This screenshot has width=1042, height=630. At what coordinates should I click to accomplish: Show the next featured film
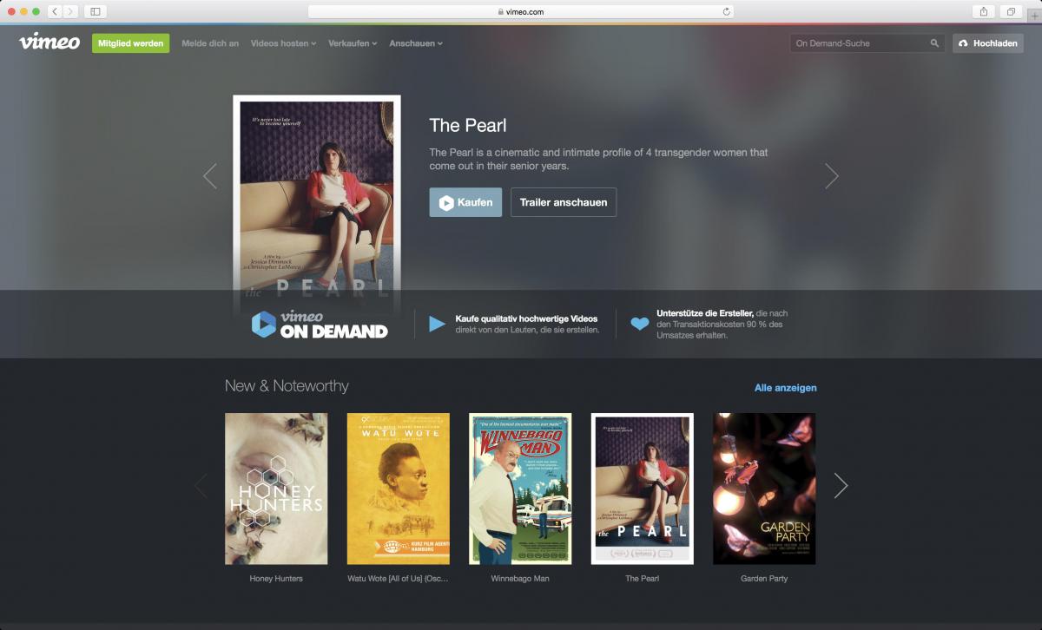pyautogui.click(x=832, y=176)
